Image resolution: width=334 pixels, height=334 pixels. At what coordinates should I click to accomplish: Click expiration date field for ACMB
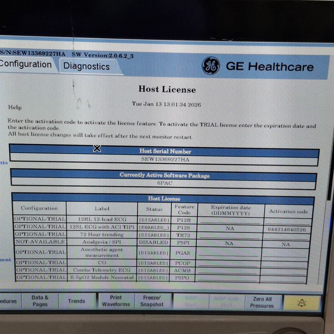pos(228,271)
